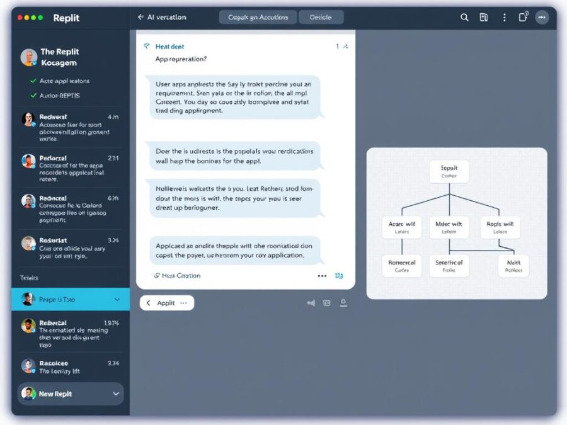Click the camera icon at the bottom toolbar
The image size is (567, 425).
pos(343,303)
